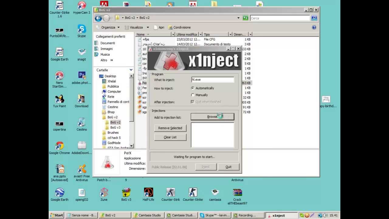Open avast! Free Antivirus desktop icon

click(x=81, y=173)
